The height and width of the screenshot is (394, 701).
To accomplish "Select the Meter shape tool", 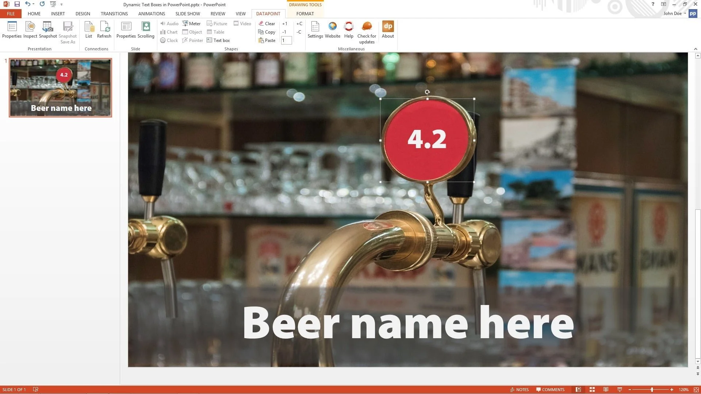I will click(191, 23).
